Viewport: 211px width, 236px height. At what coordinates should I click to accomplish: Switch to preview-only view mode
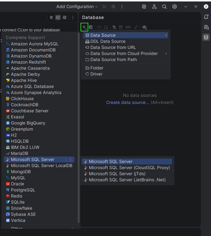click(x=65, y=18)
